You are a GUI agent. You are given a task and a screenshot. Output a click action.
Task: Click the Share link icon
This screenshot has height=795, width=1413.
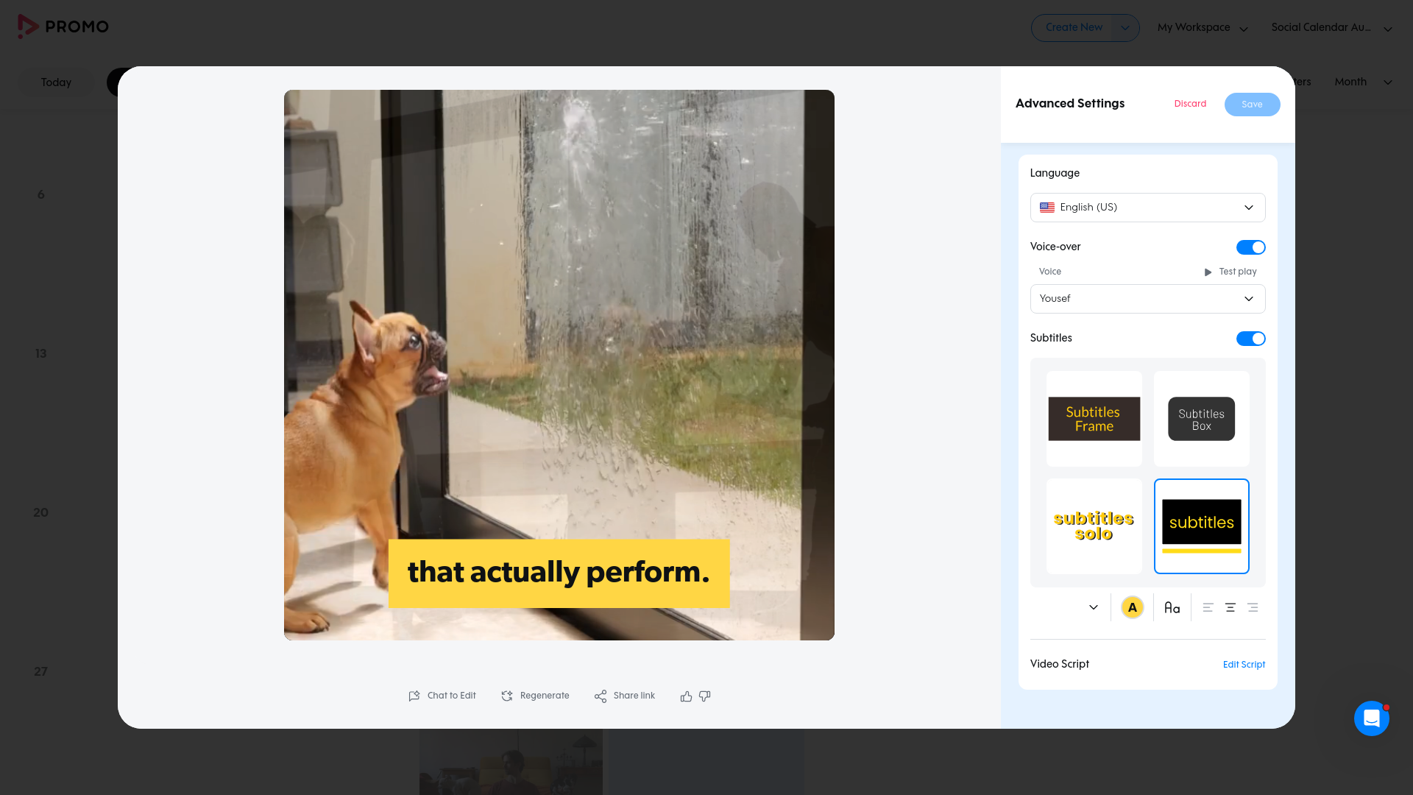pos(601,696)
